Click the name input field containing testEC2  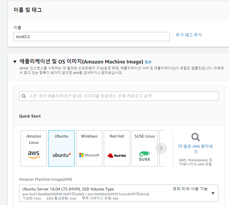(91, 37)
